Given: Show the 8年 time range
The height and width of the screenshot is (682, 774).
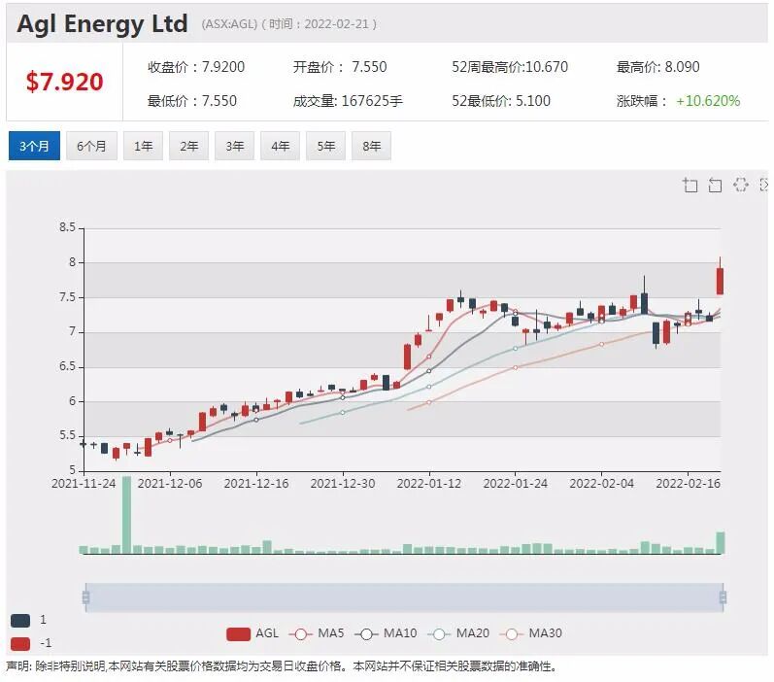Looking at the screenshot, I should point(371,146).
